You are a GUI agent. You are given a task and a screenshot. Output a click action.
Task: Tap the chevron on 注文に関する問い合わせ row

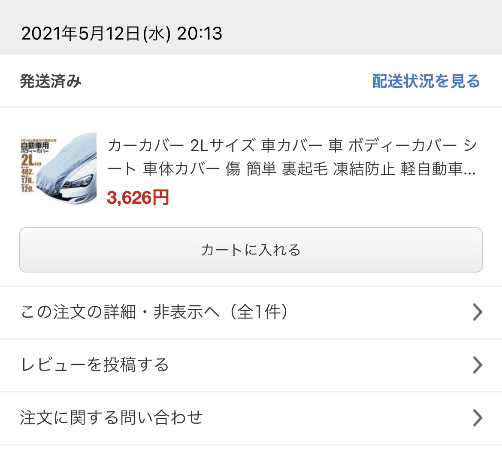(478, 418)
